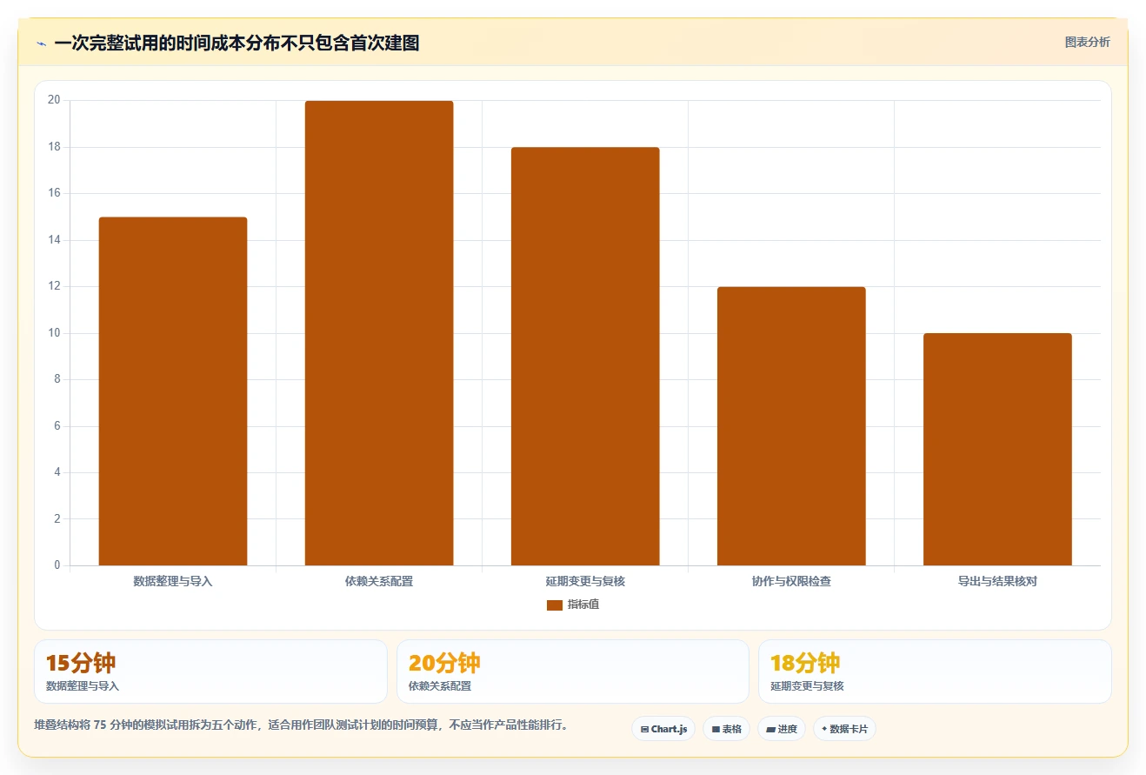Click 延期变更与复核 caption in stat card

807,686
